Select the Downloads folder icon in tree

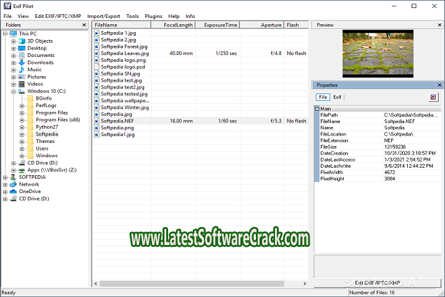22,62
